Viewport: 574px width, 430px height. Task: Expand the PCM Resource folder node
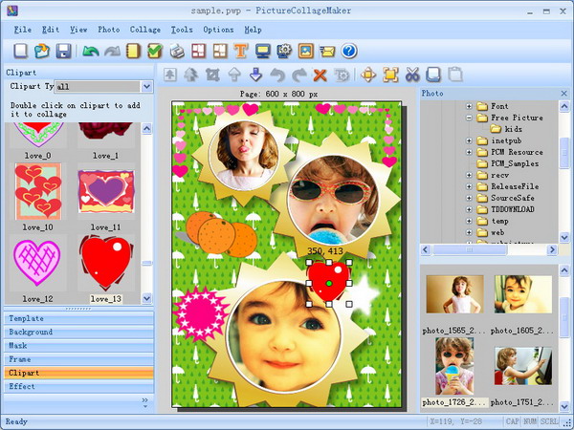469,152
